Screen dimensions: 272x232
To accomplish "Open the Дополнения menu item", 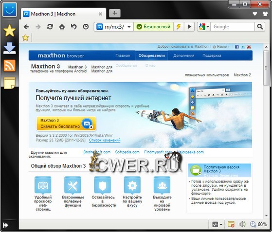I will point(184,55).
